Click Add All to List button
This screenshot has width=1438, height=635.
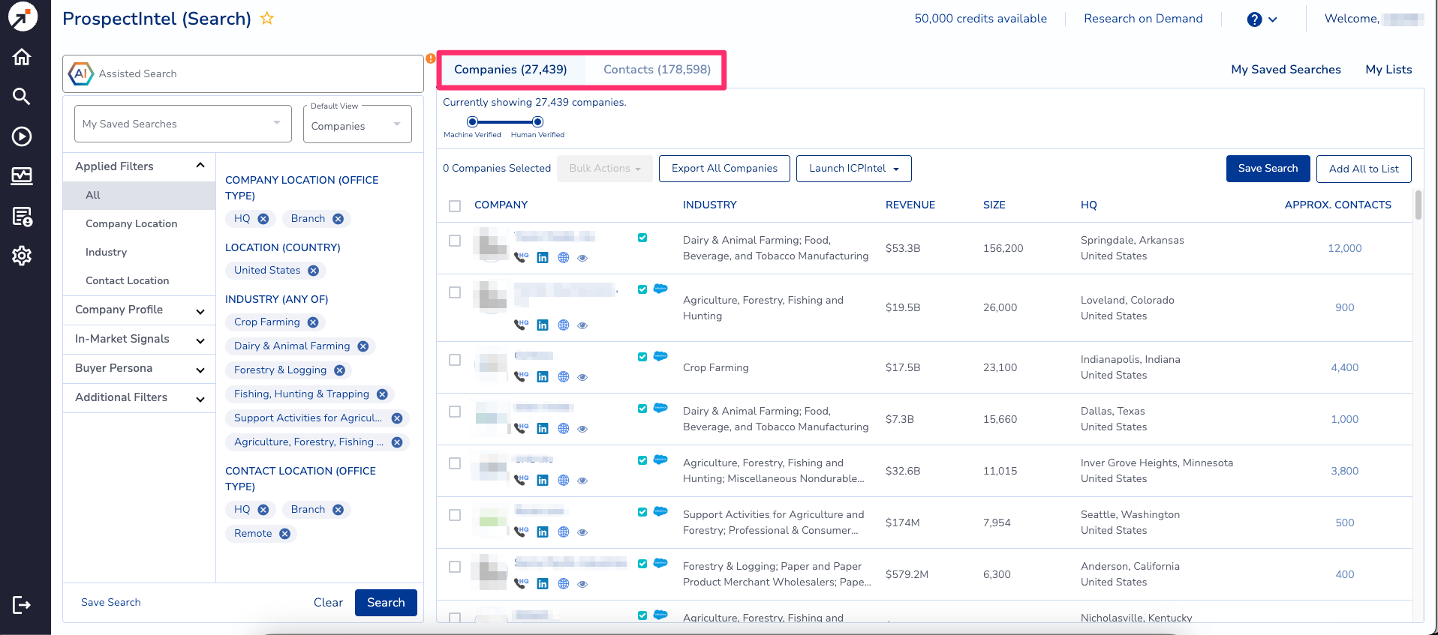coord(1364,169)
